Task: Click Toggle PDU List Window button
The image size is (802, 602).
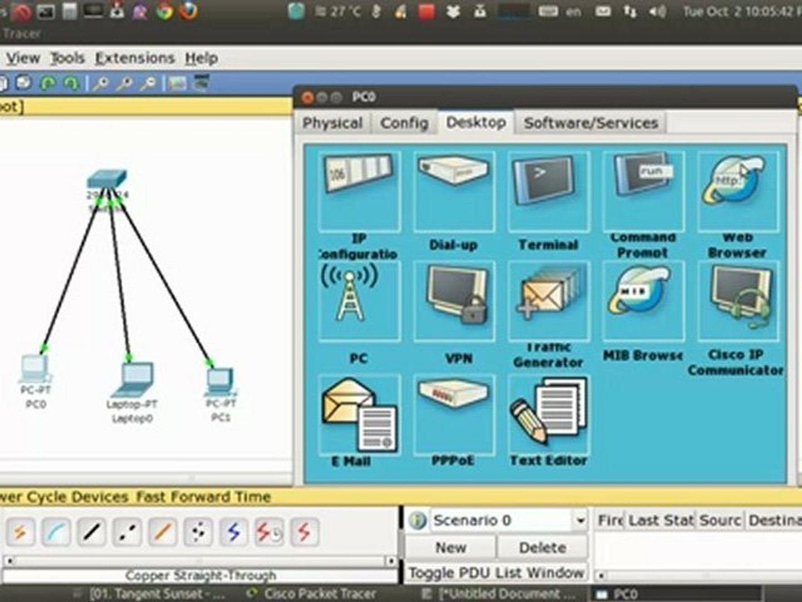Action: pos(496,572)
